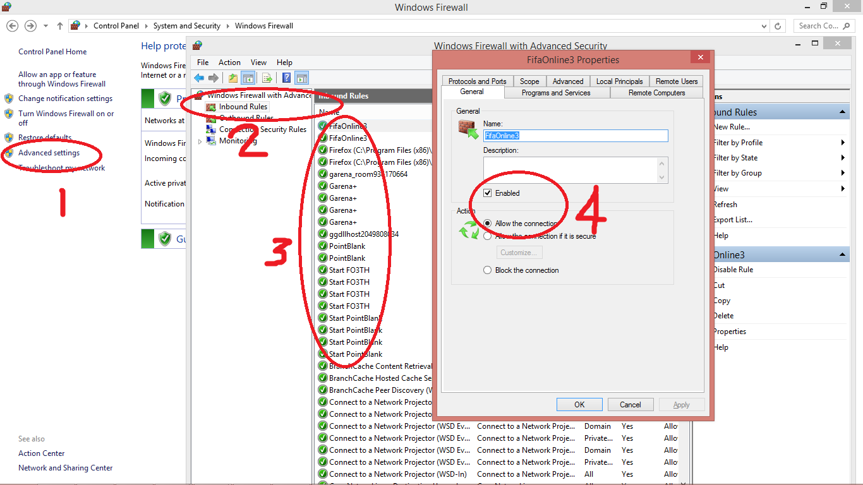Image resolution: width=863 pixels, height=485 pixels.
Task: Click the shield icon beside Restore defaults
Action: (9, 138)
